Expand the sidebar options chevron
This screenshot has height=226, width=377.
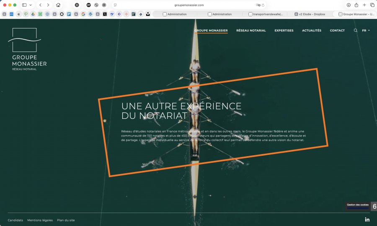[31, 5]
